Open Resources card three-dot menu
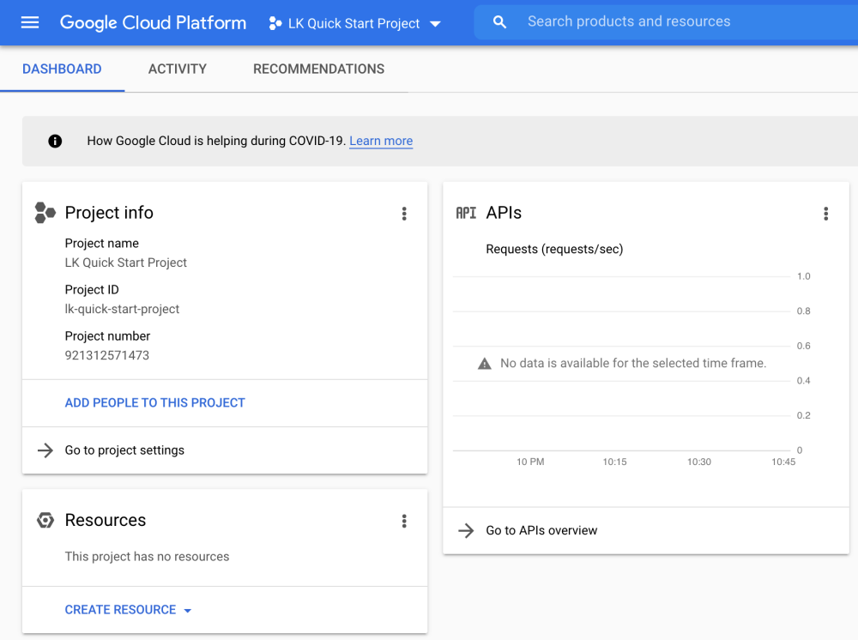 coord(404,521)
